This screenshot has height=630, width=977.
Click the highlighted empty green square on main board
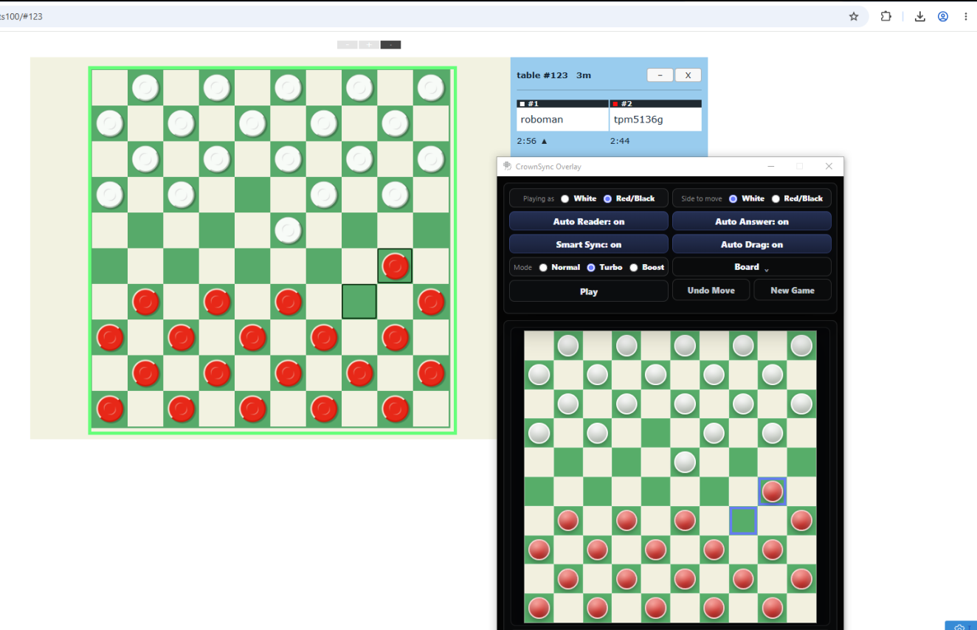click(x=359, y=302)
